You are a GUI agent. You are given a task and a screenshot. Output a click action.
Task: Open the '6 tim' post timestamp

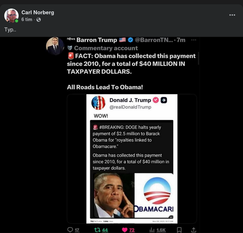coord(27,20)
